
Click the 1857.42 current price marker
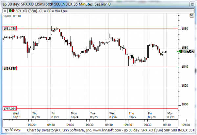[187, 52]
